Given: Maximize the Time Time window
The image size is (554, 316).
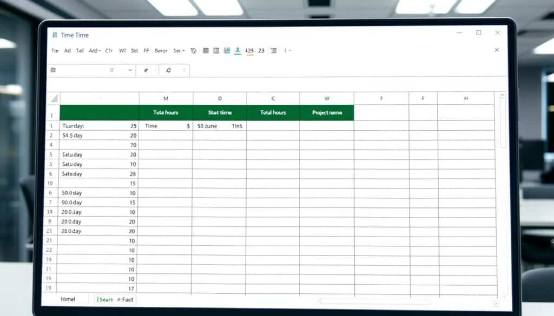Looking at the screenshot, I should tap(479, 33).
